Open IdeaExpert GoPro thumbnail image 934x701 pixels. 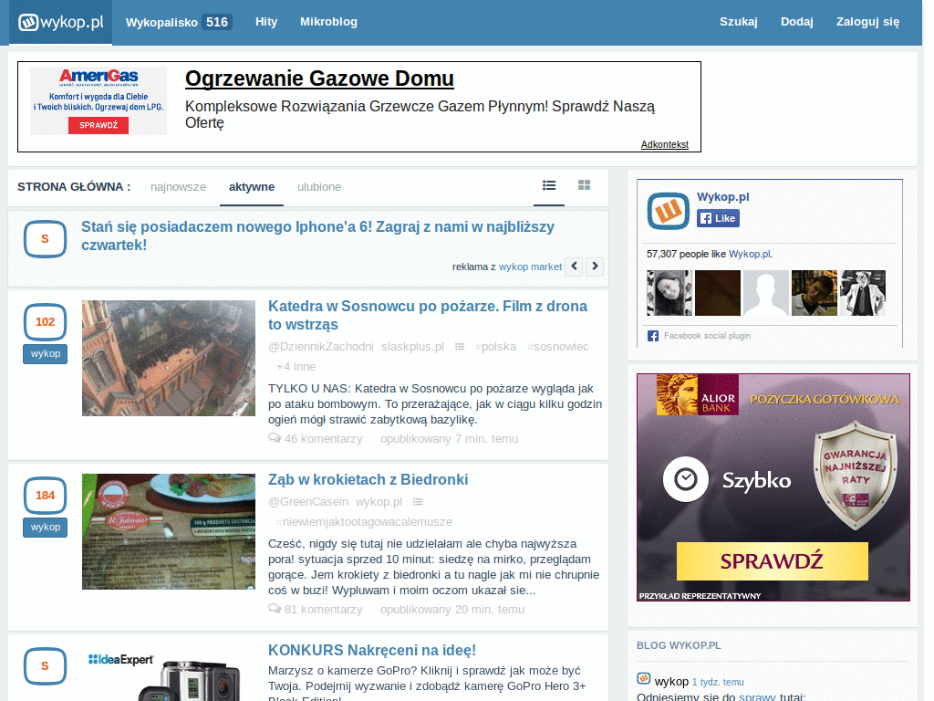[x=169, y=675]
